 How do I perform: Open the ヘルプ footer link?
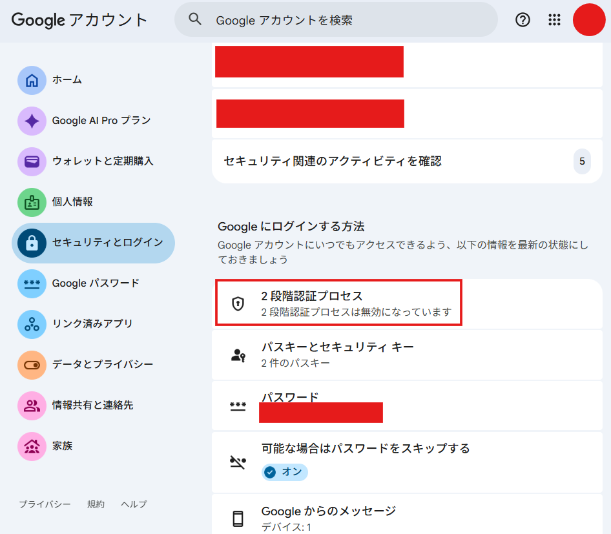click(134, 504)
